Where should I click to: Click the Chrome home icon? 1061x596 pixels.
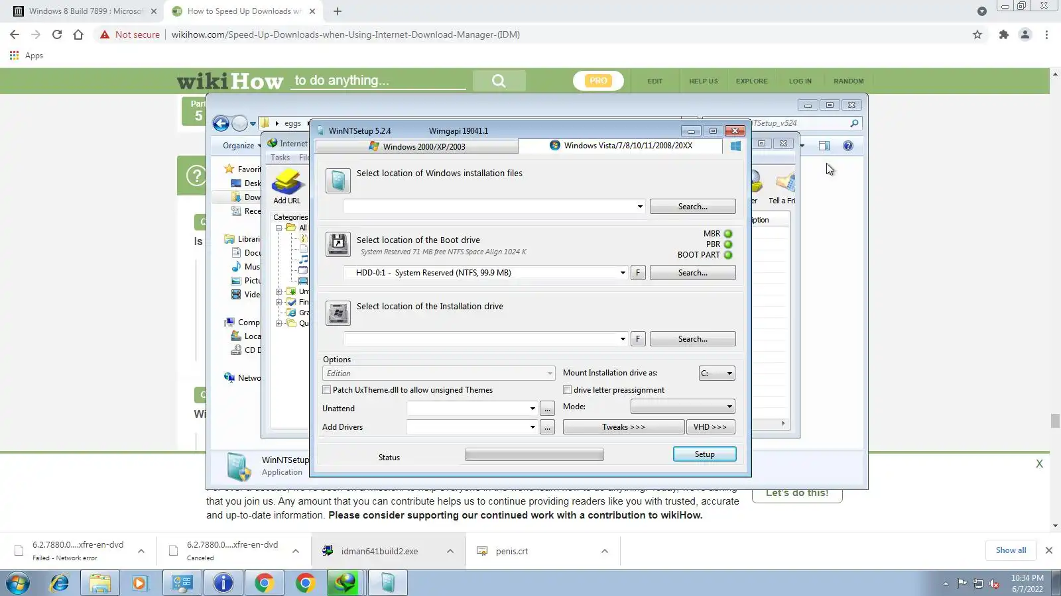tap(78, 34)
